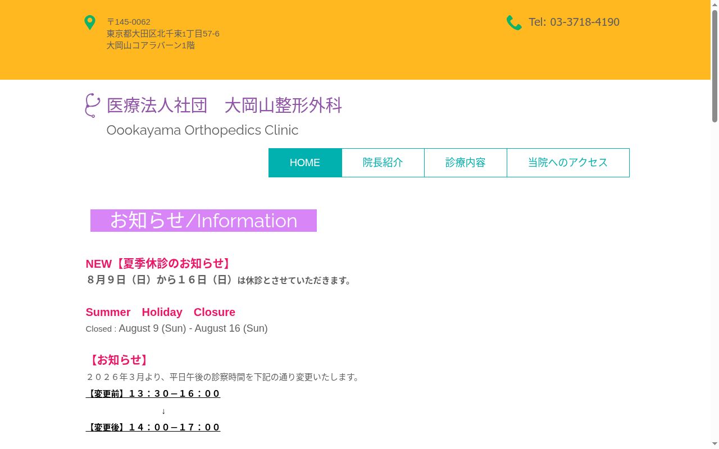Click the pink 【お知らせ】 heading
The image size is (719, 449).
click(119, 360)
